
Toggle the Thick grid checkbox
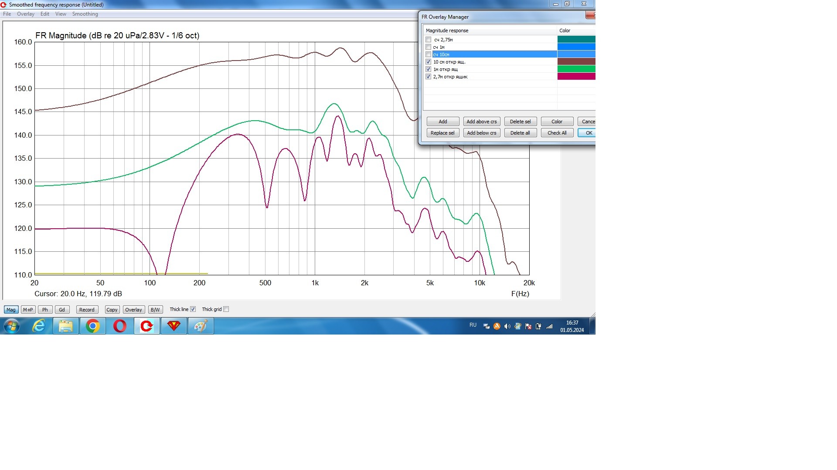click(x=226, y=309)
